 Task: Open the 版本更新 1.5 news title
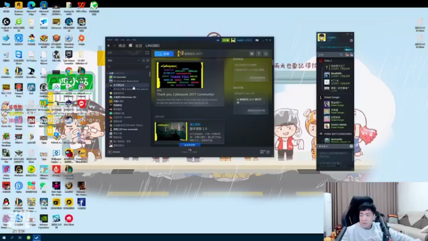(198, 129)
